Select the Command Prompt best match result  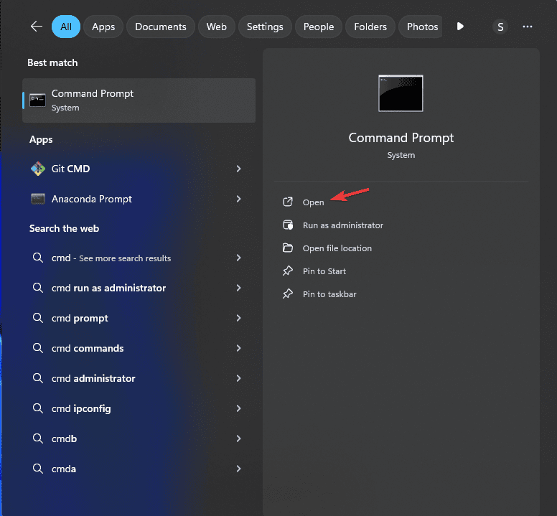coord(139,100)
